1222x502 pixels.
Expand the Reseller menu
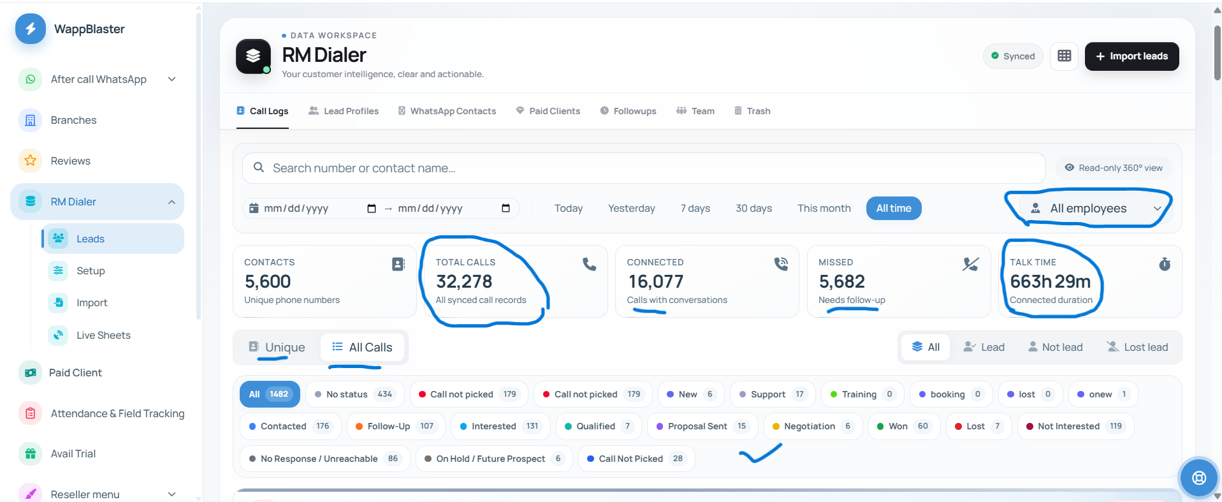171,494
